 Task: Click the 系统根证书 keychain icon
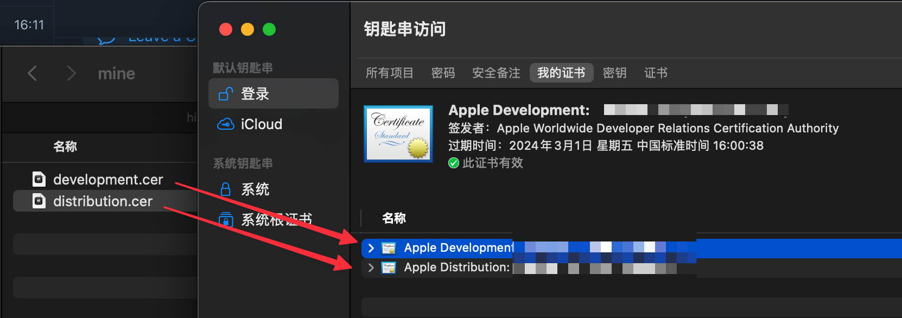tap(225, 219)
